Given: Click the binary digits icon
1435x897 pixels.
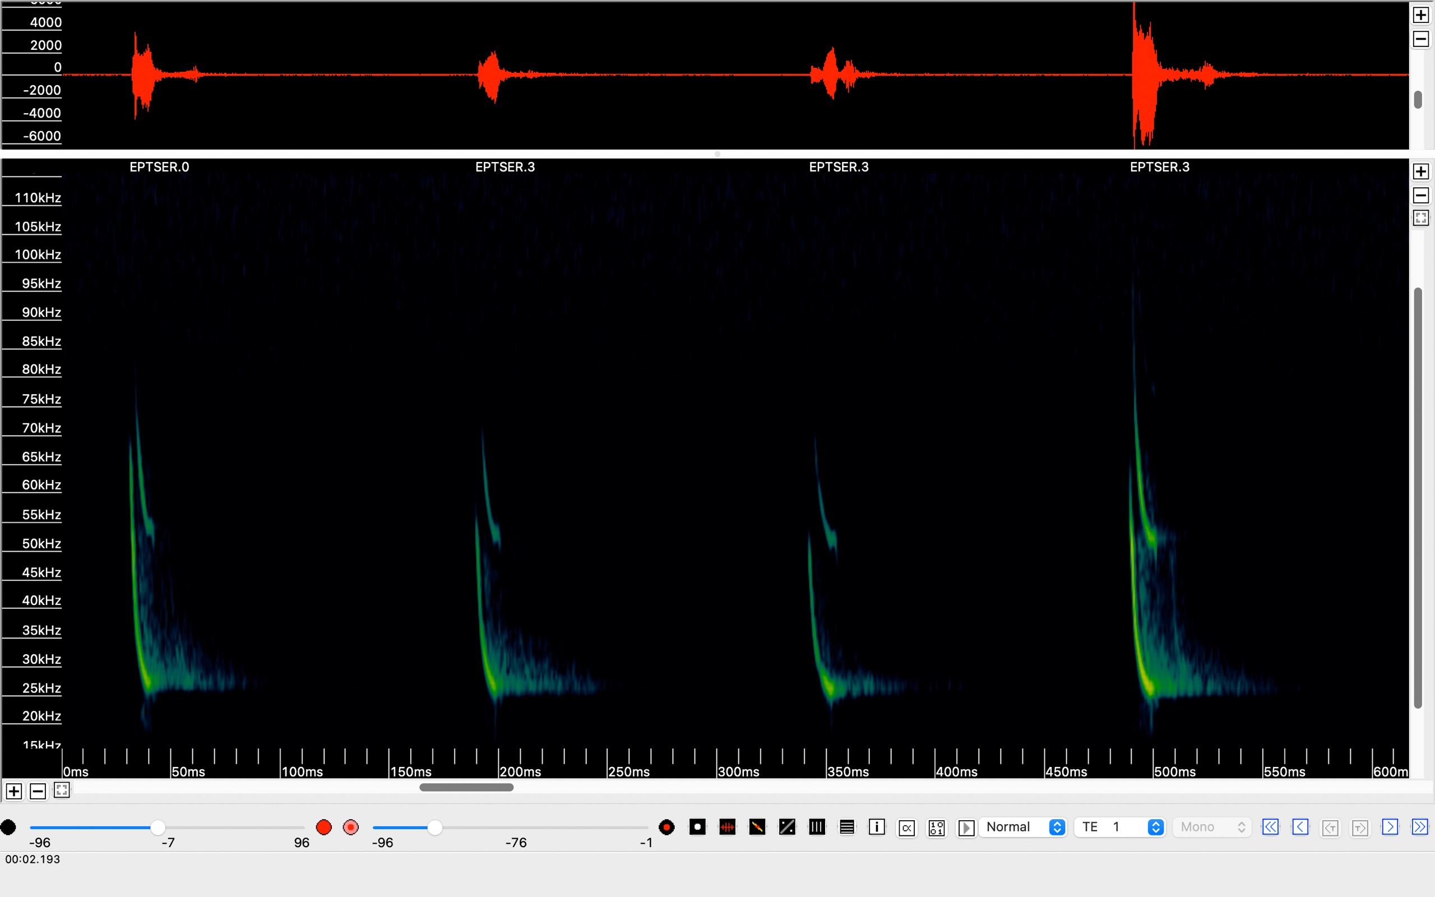Looking at the screenshot, I should (x=936, y=827).
